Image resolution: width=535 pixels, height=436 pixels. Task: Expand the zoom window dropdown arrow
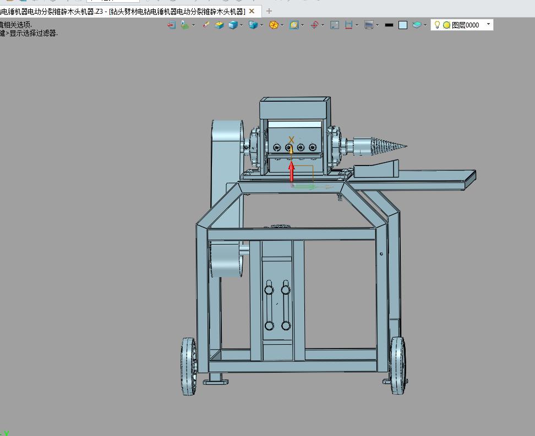tap(303, 25)
